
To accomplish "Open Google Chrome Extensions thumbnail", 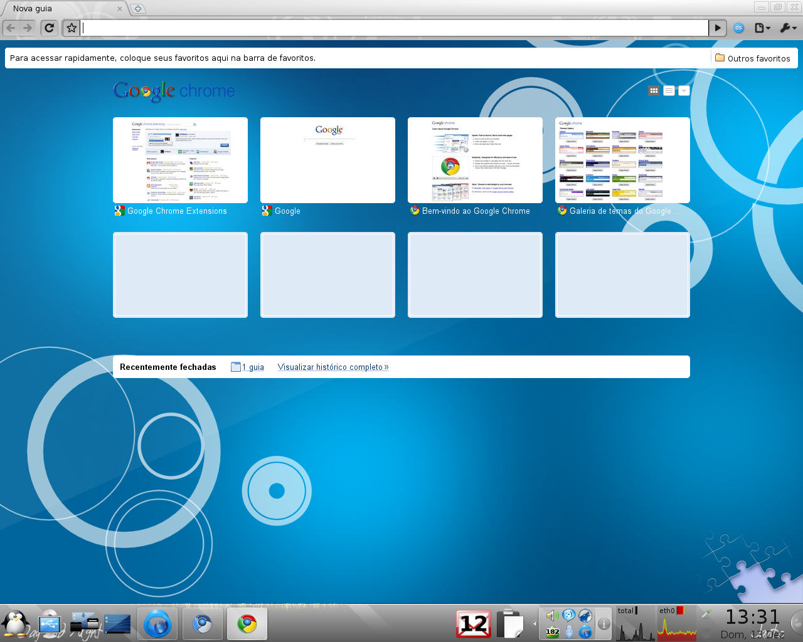I will point(180,160).
